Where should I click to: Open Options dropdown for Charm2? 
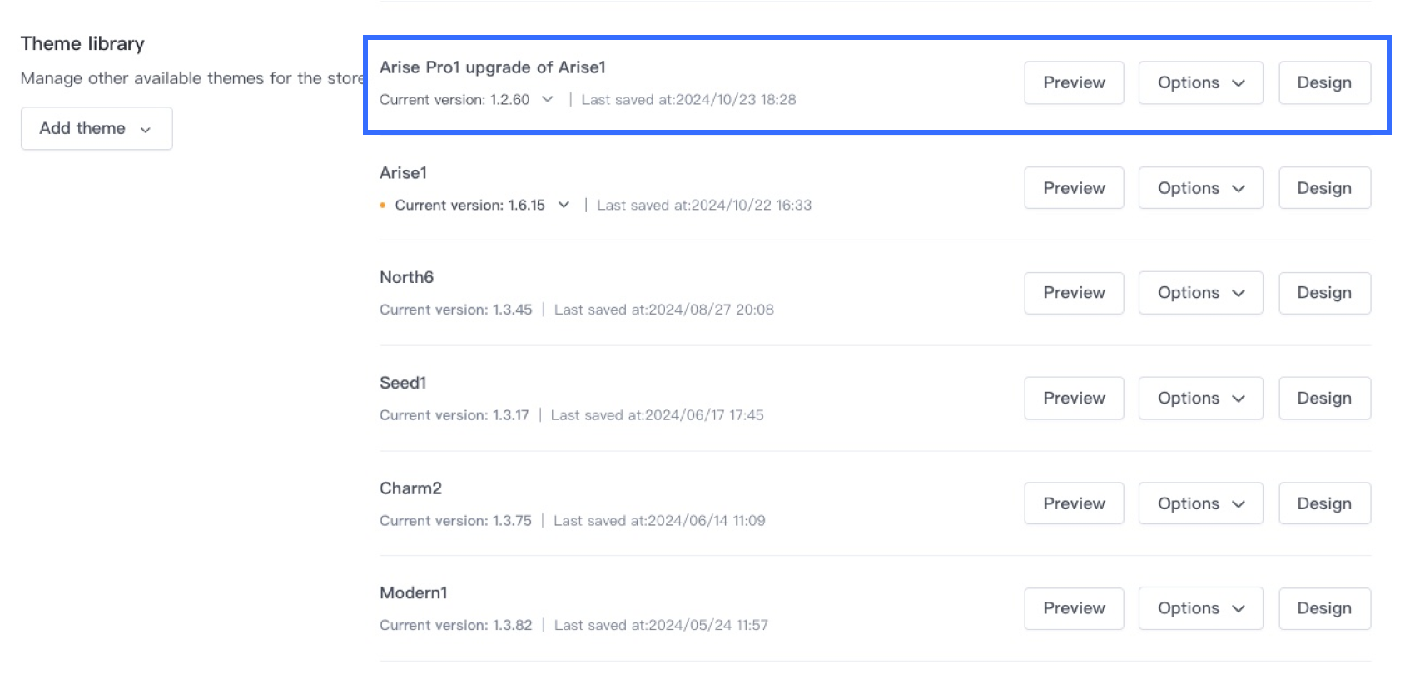(x=1200, y=503)
